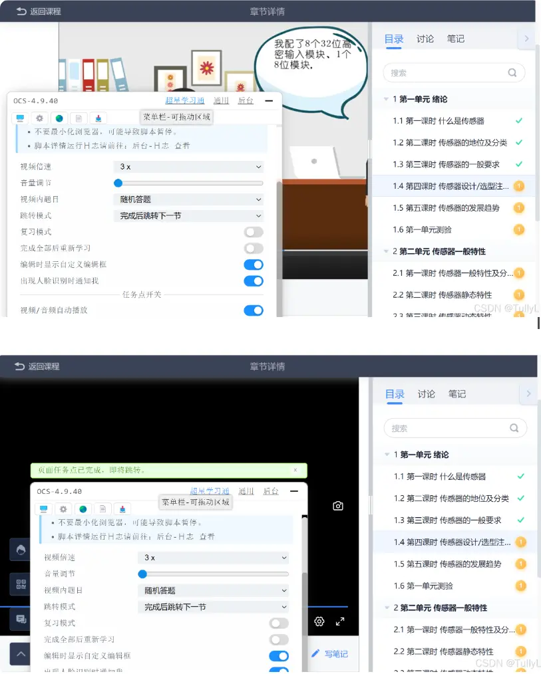541x674 pixels.
Task: Open the 视频内题目 dropdown in the lower OCS panel
Action: [x=213, y=591]
